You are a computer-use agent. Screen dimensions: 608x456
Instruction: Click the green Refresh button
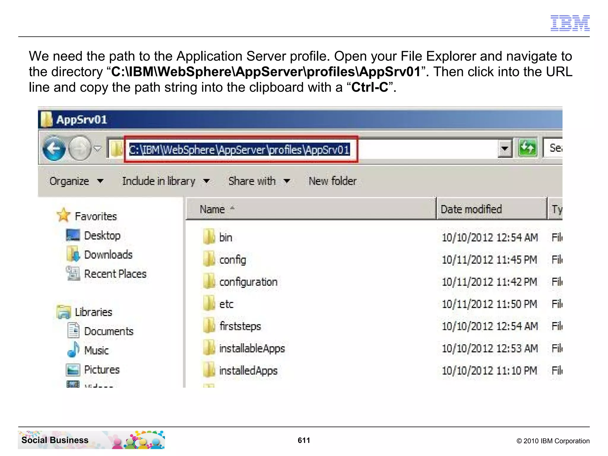tap(527, 148)
